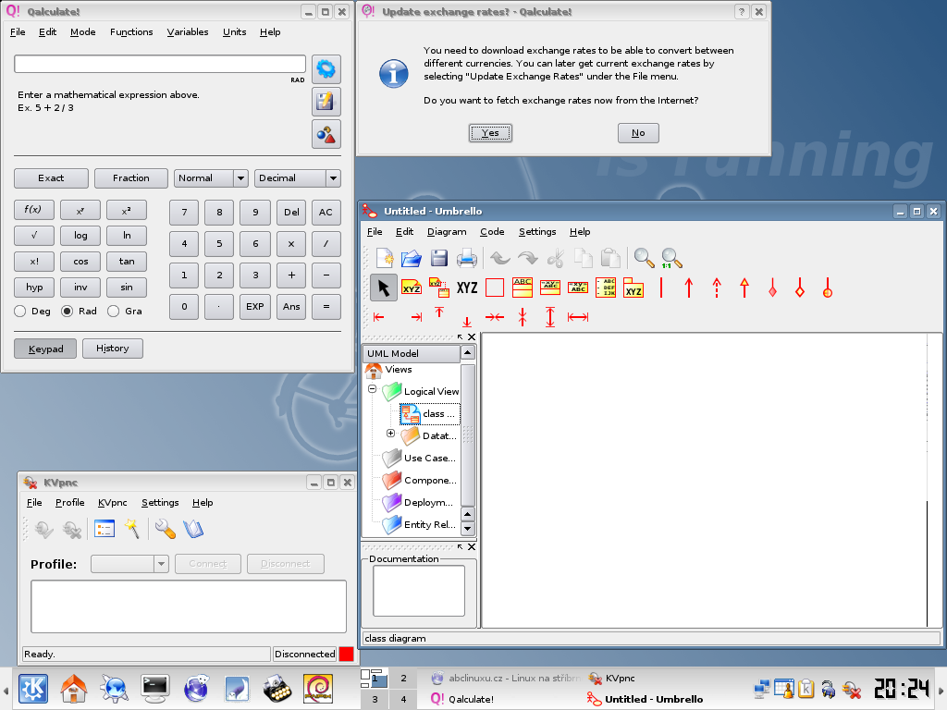The image size is (947, 710).
Task: Toggle the History panel button
Action: click(x=112, y=349)
